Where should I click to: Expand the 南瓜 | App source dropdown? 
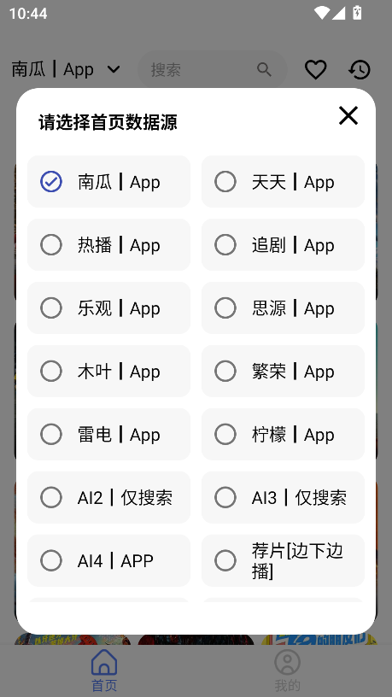tap(66, 69)
